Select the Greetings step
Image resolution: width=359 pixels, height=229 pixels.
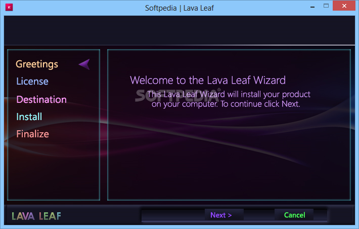[37, 64]
